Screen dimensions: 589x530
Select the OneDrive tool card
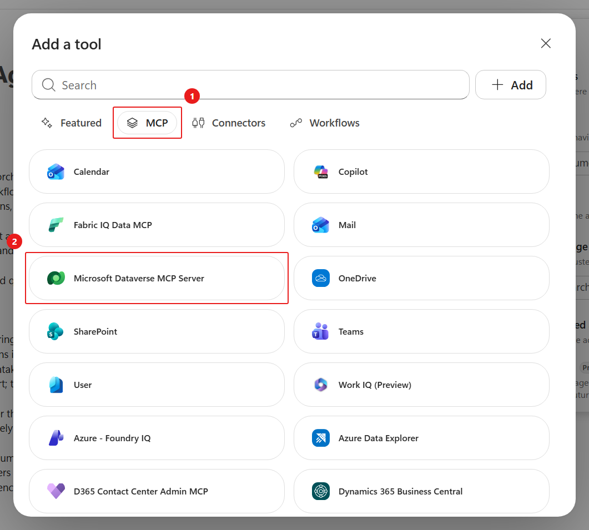tap(421, 279)
